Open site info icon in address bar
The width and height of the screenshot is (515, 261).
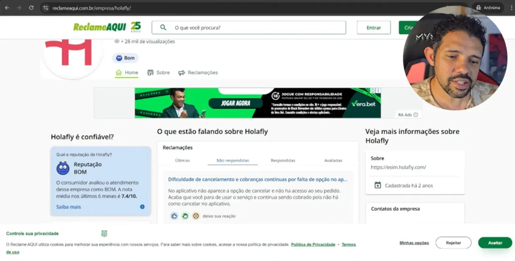46,8
